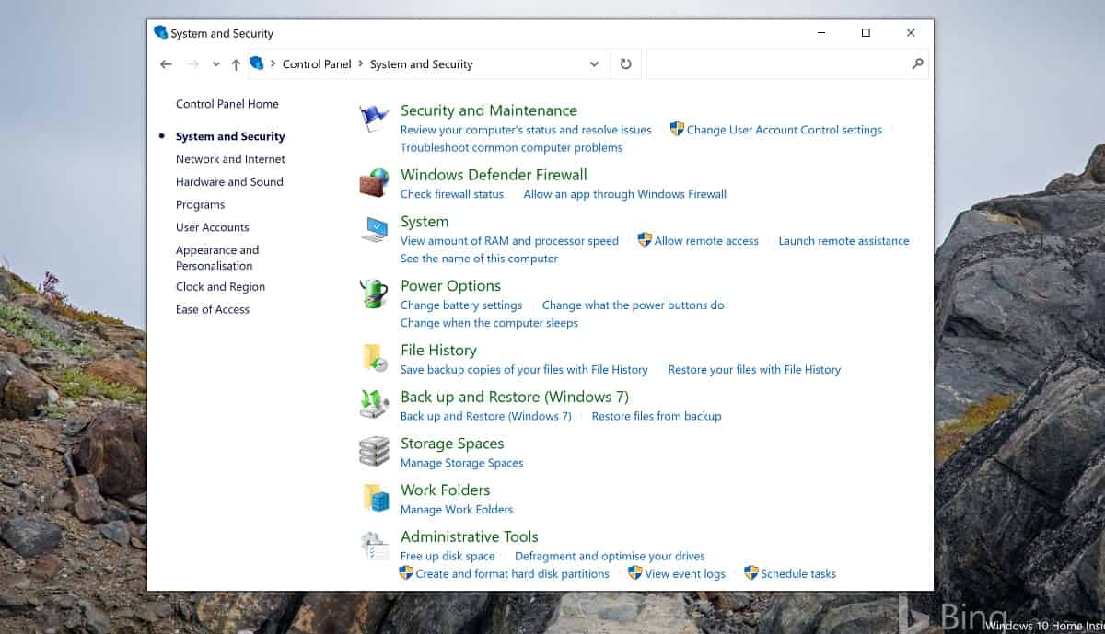
Task: Open Administrative Tools heading
Action: [469, 536]
